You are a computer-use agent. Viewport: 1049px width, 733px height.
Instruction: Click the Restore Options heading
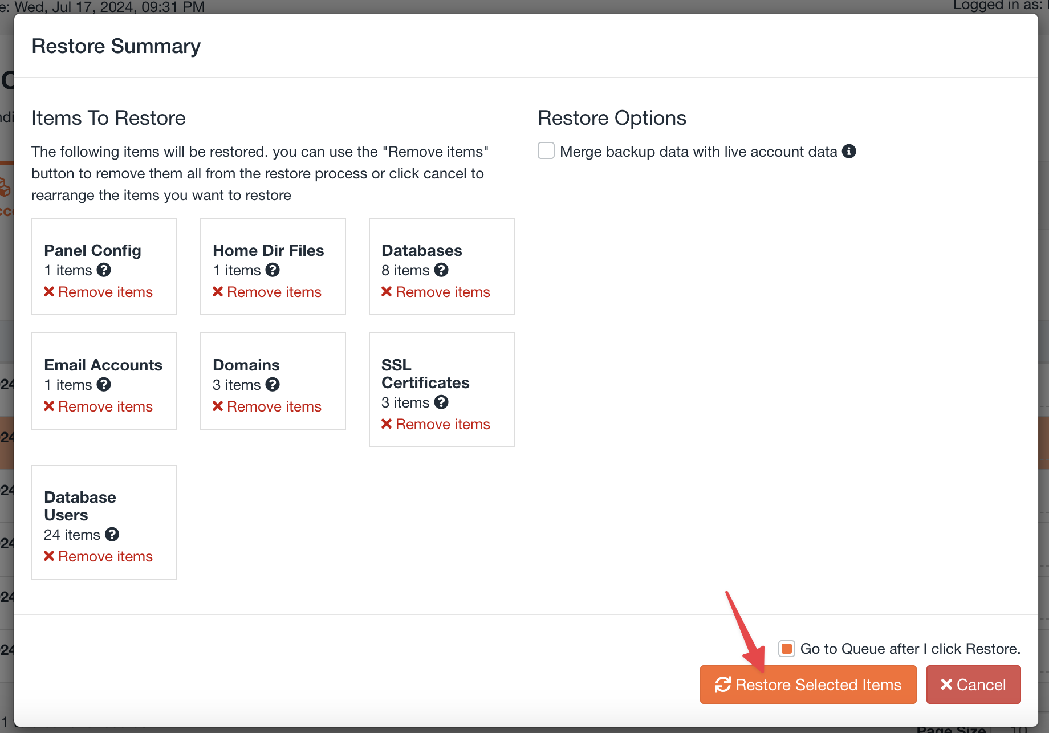pyautogui.click(x=612, y=118)
